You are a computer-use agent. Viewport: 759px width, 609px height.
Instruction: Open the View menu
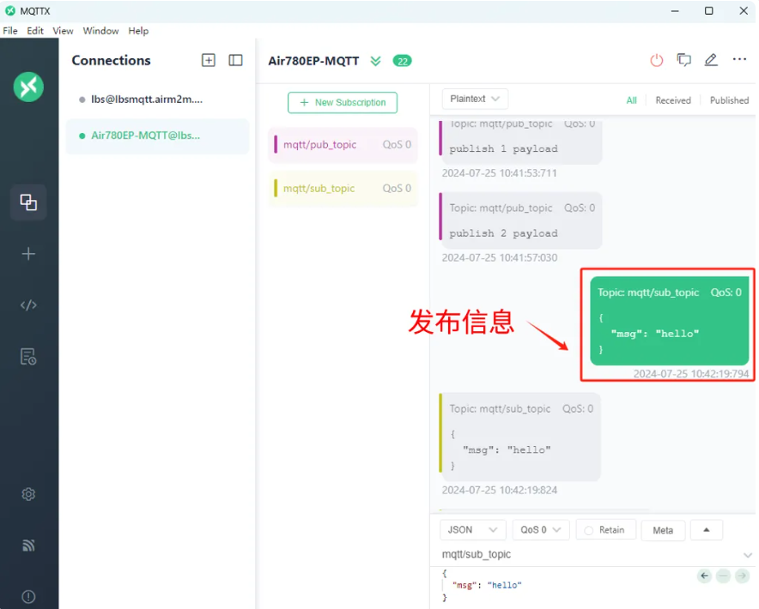click(x=63, y=31)
